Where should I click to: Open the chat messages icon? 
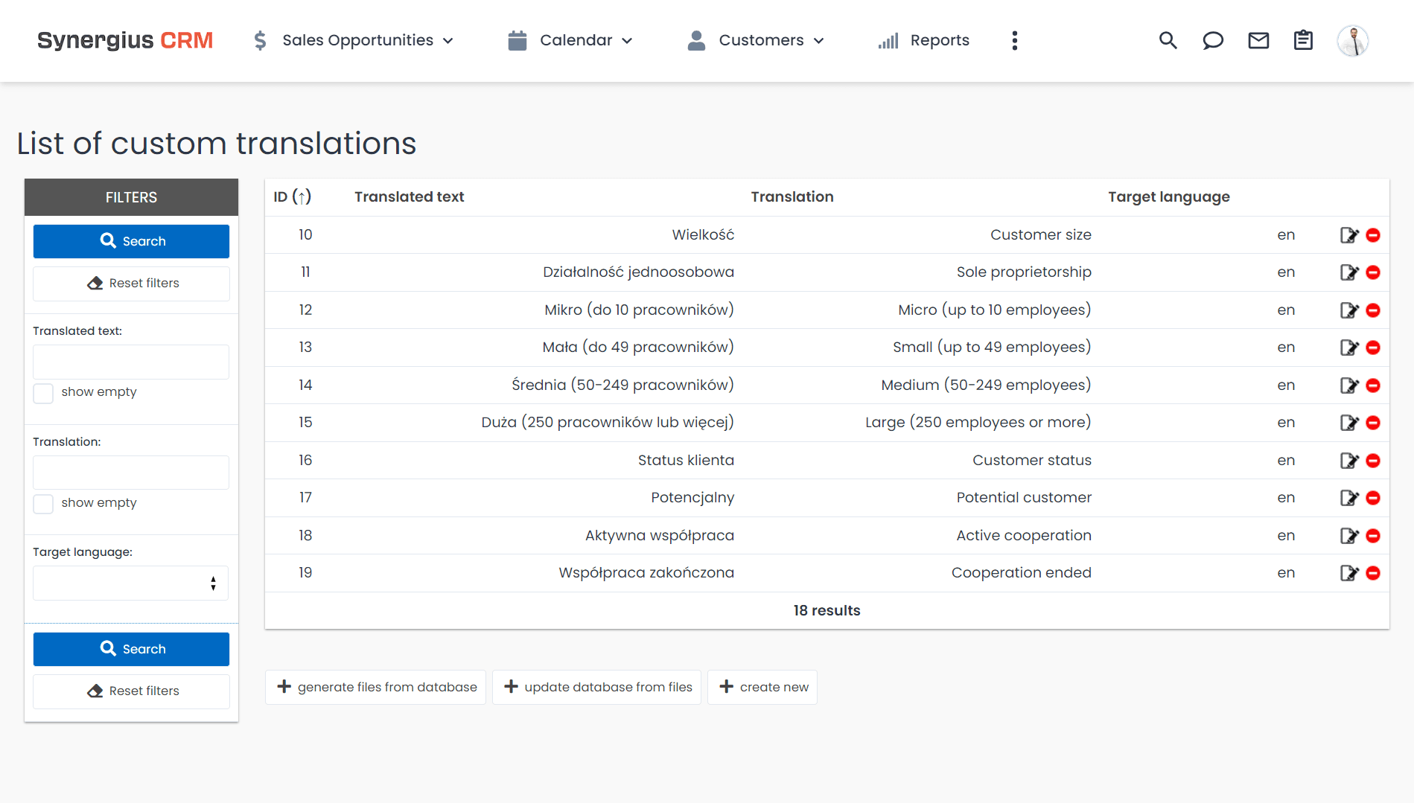(x=1213, y=40)
